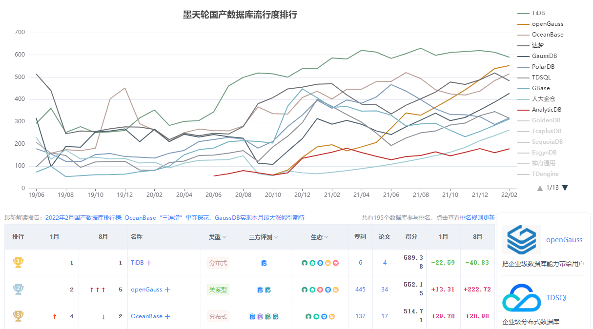Enable the 人大金仓 legend entry
This screenshot has width=593, height=329.
536,99
